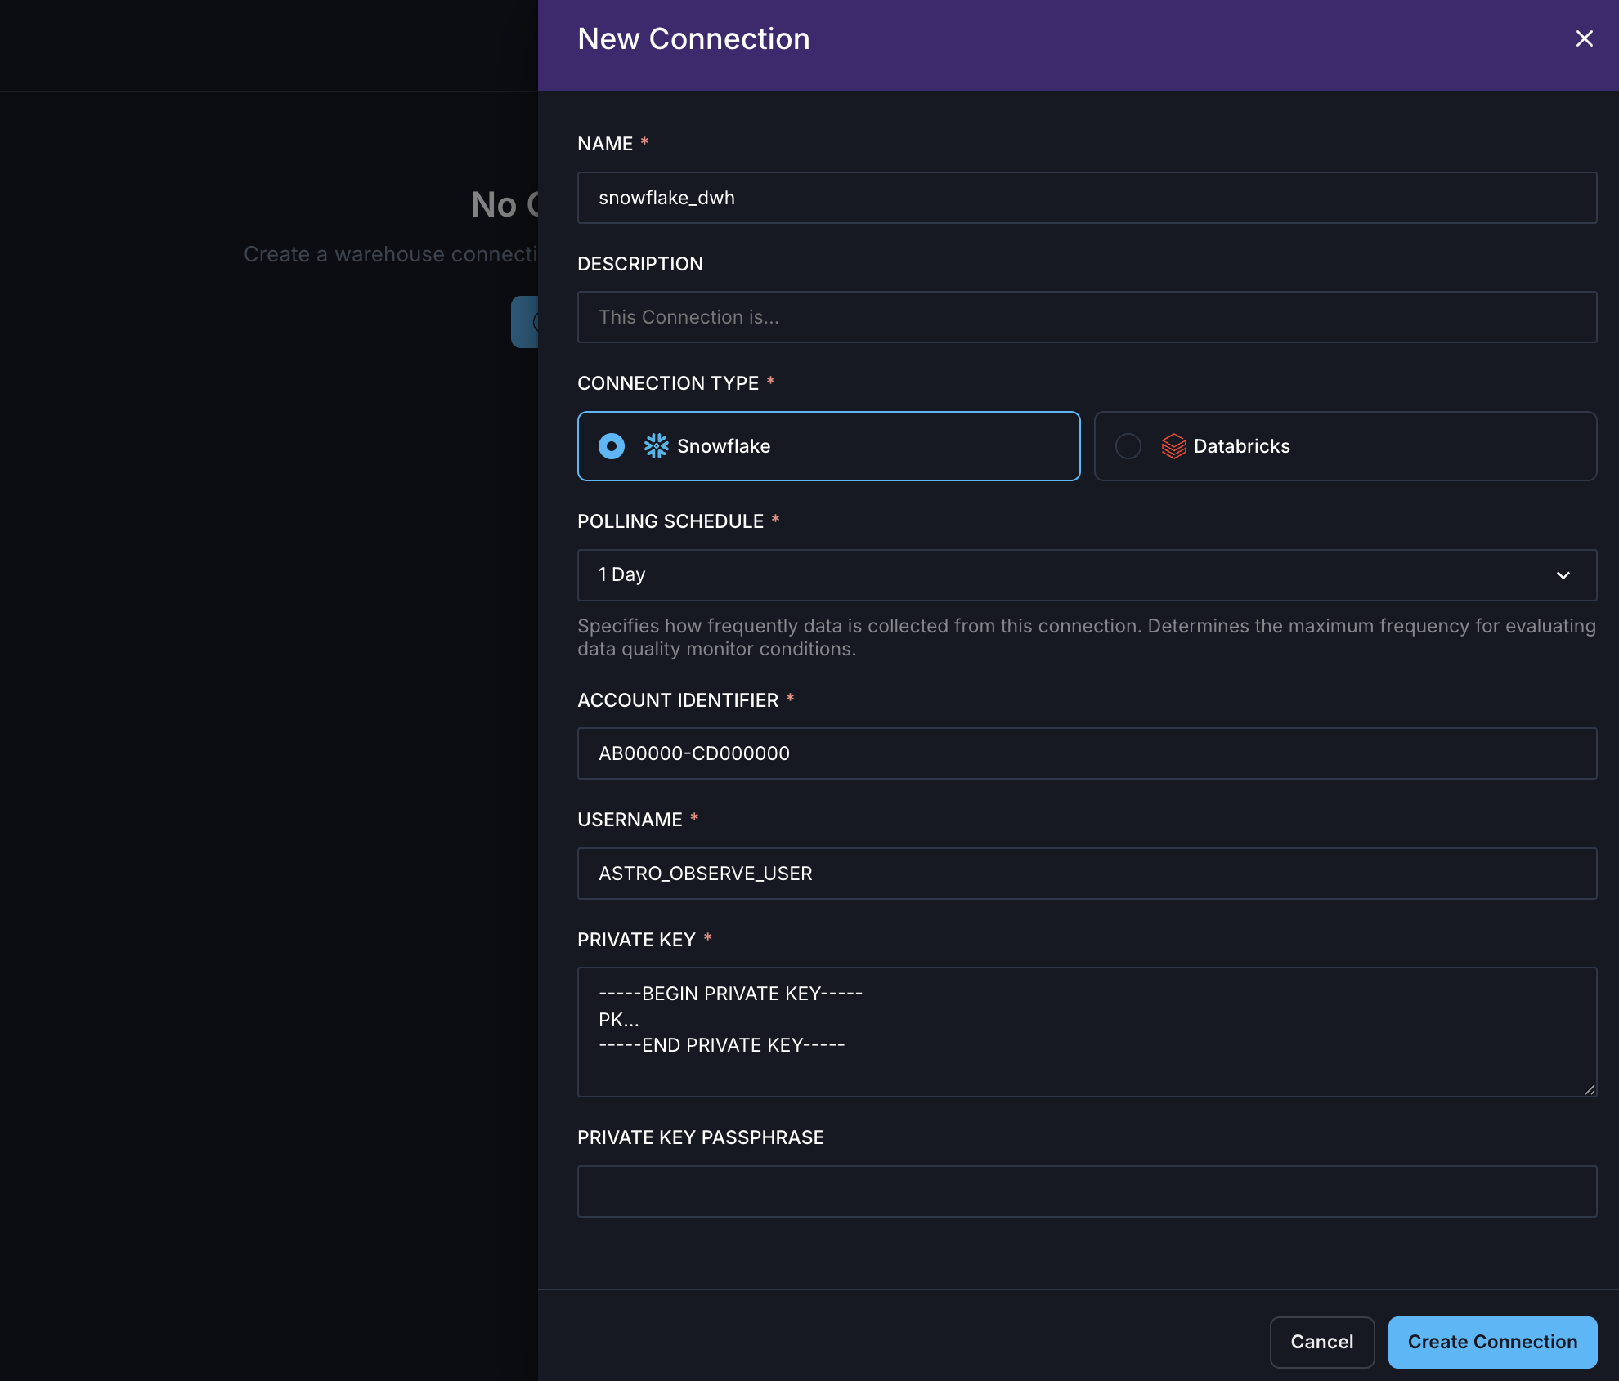Click the Databricks logo icon
1619x1381 pixels.
point(1173,446)
